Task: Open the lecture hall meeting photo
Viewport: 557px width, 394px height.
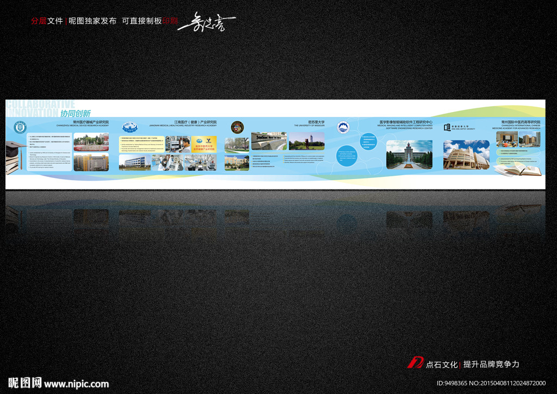Action: [x=507, y=139]
